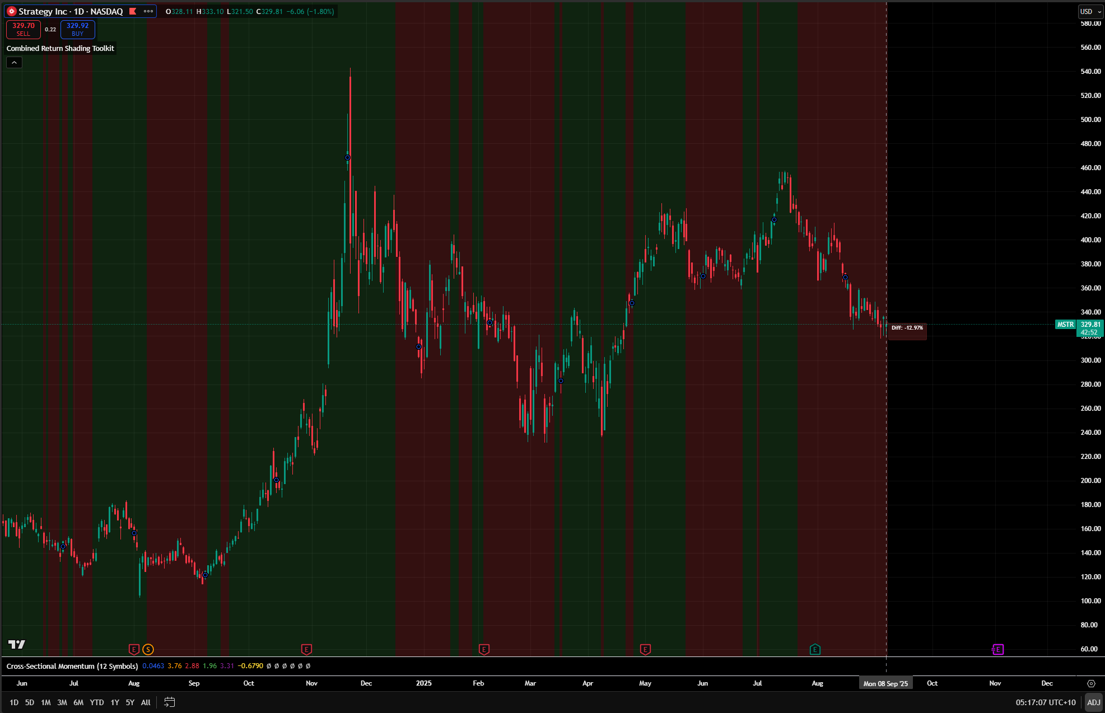Click the purple E earnings marker near November 2025

coord(997,650)
